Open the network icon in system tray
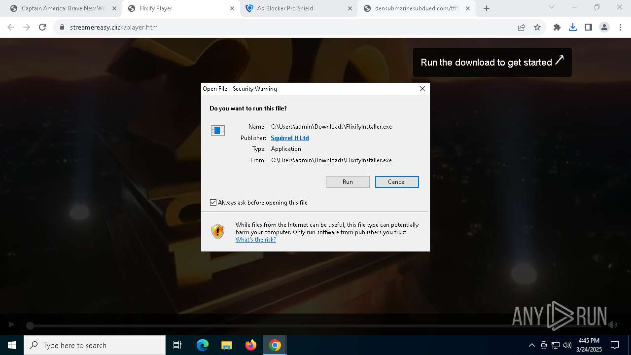 [x=556, y=345]
